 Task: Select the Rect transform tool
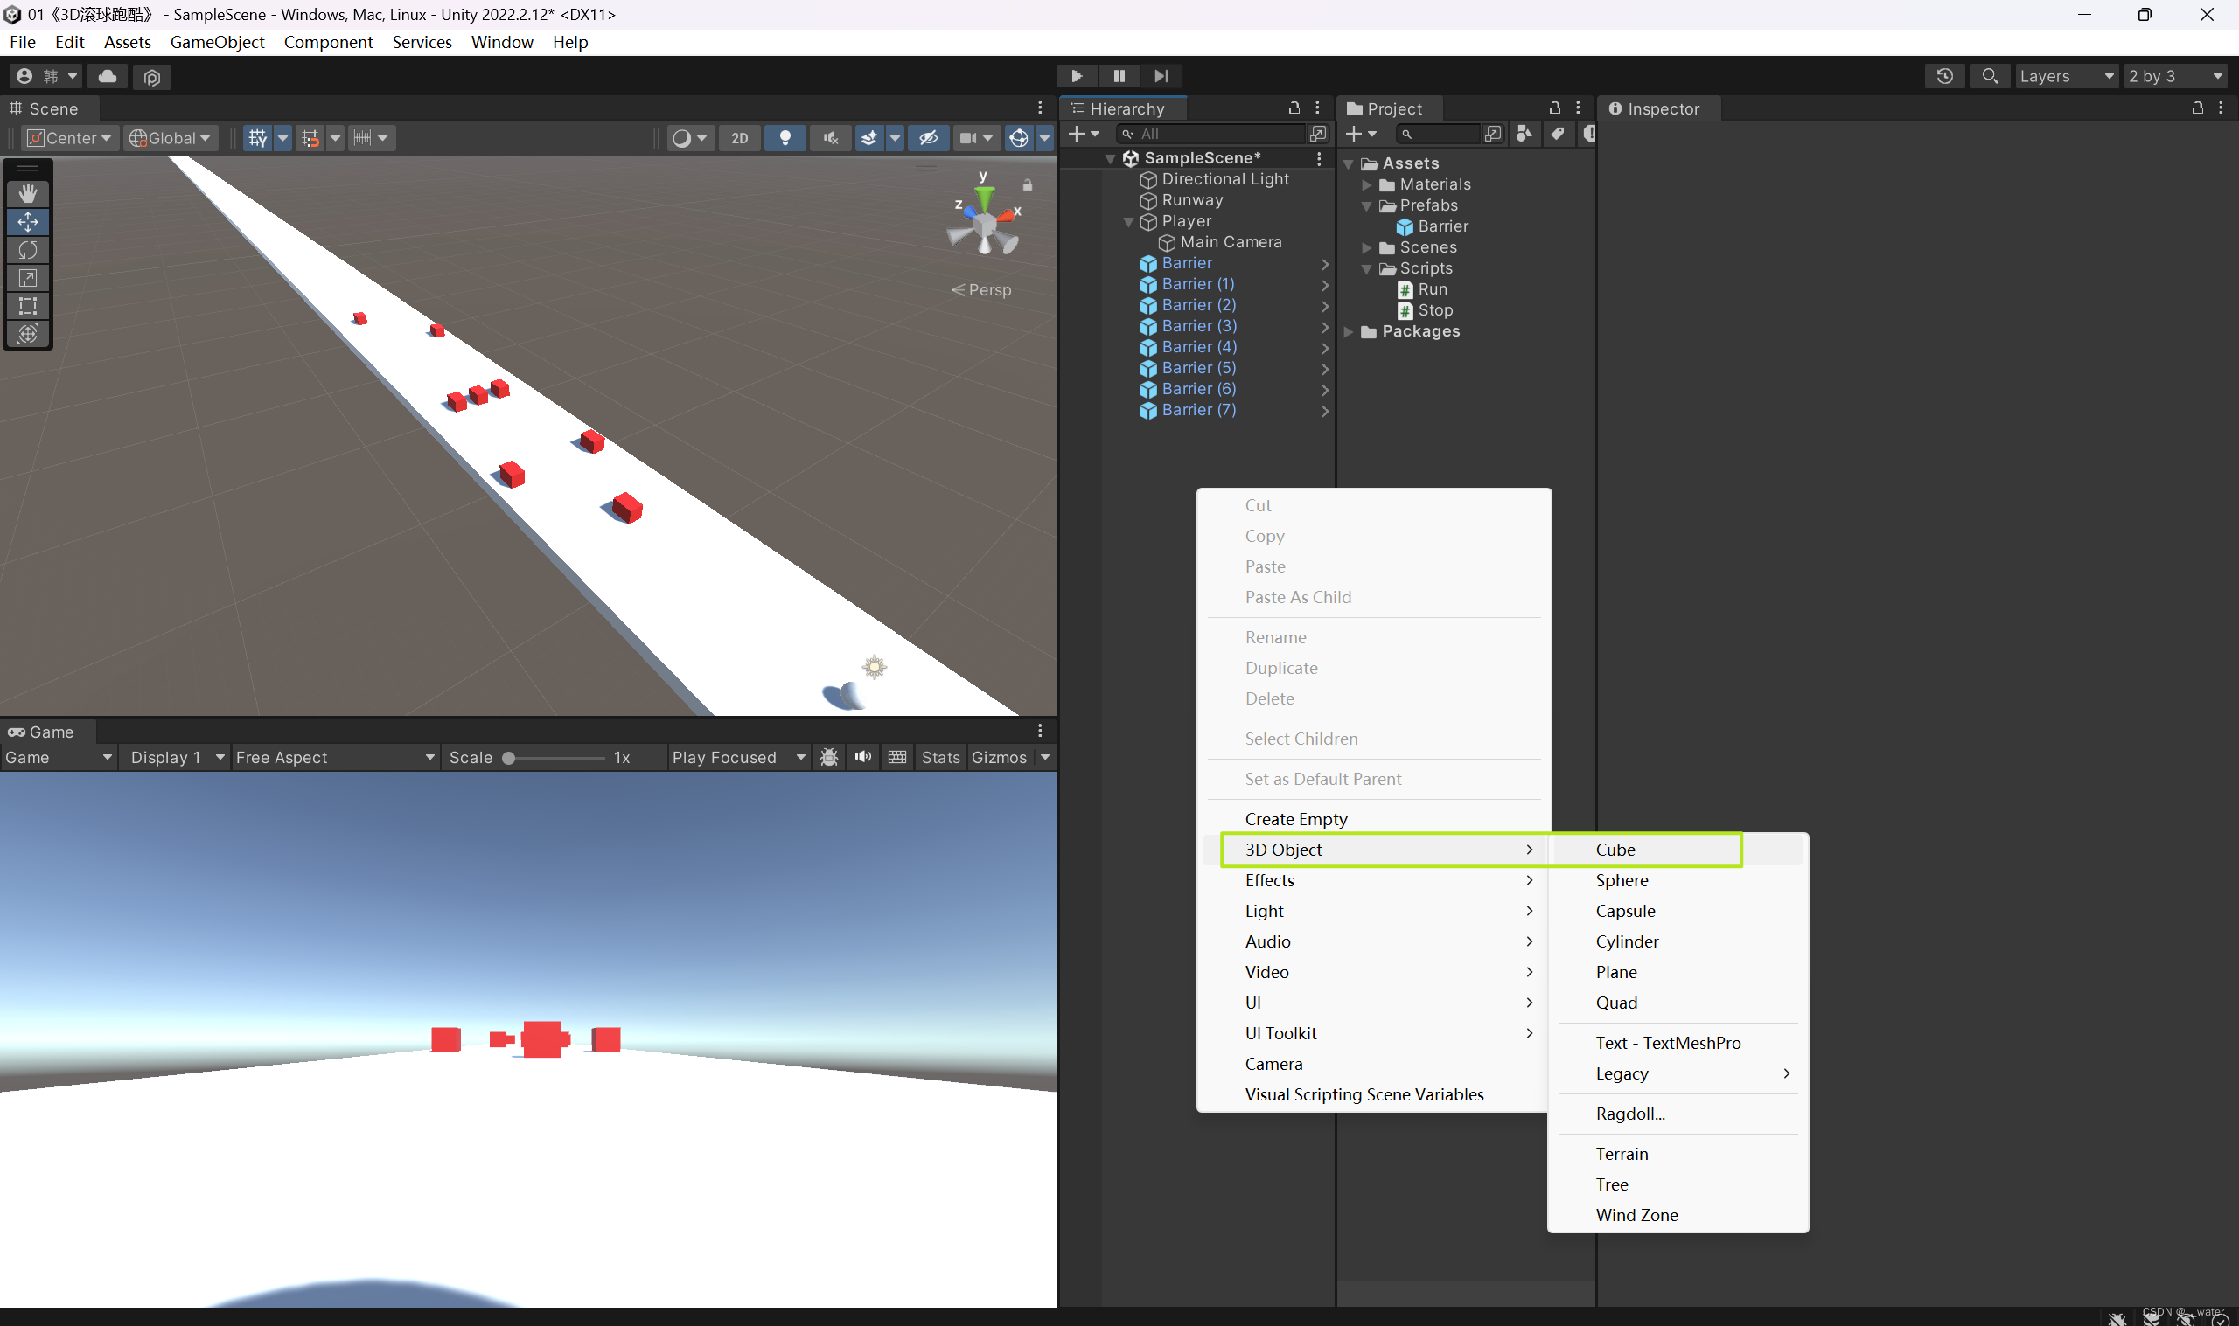28,306
